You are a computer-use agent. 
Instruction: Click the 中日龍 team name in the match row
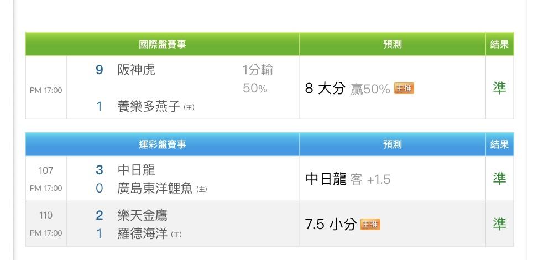[x=137, y=170]
